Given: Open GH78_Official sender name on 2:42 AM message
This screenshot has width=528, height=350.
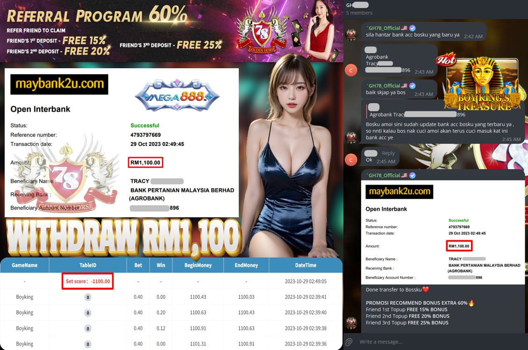Looking at the screenshot, I should click(x=384, y=29).
